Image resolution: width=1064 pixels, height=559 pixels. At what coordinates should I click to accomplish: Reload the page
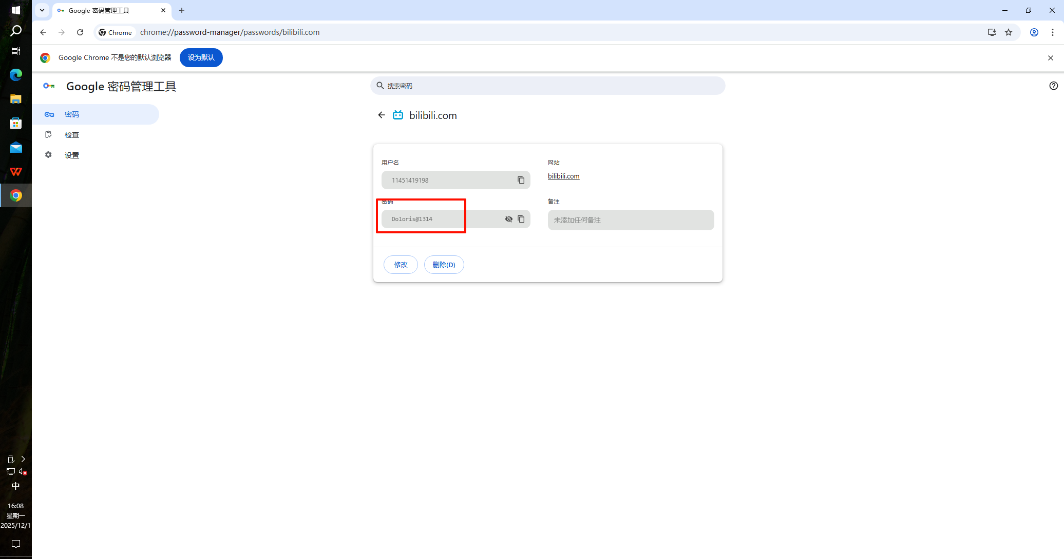(x=80, y=32)
